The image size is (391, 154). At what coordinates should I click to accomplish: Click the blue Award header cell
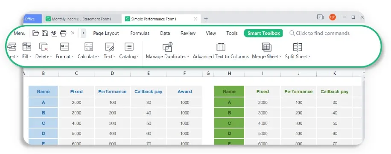(184, 91)
